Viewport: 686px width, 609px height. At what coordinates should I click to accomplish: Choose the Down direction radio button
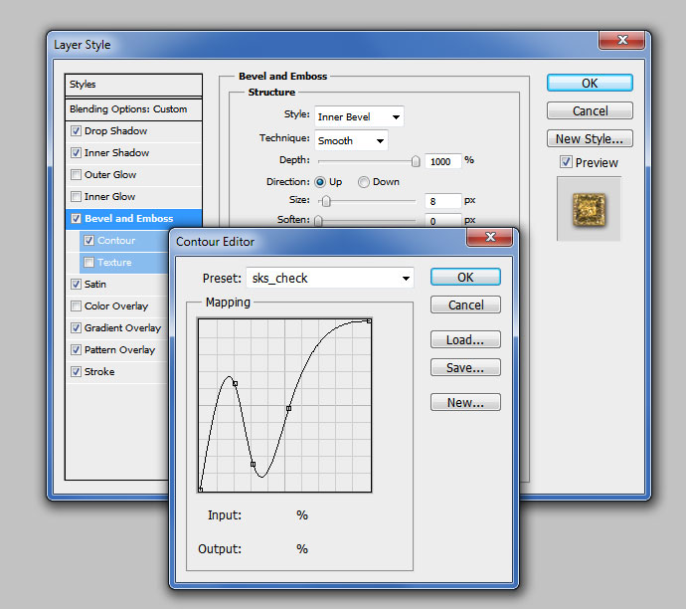click(364, 182)
